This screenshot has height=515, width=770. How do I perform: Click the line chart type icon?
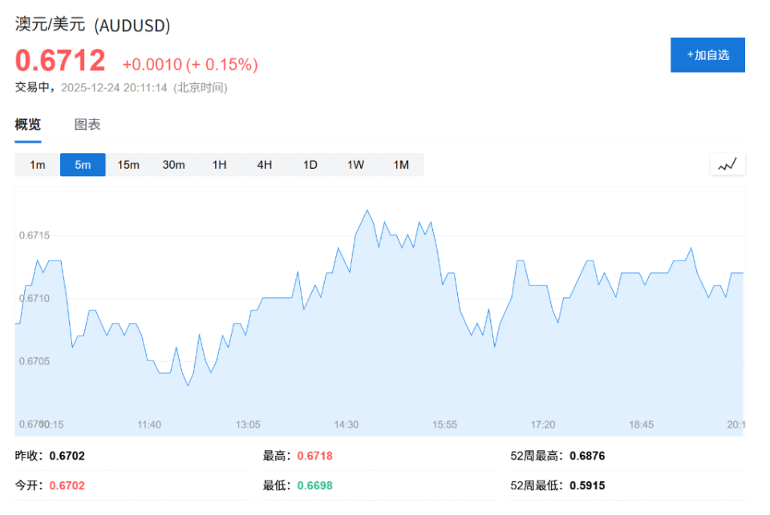coord(727,164)
